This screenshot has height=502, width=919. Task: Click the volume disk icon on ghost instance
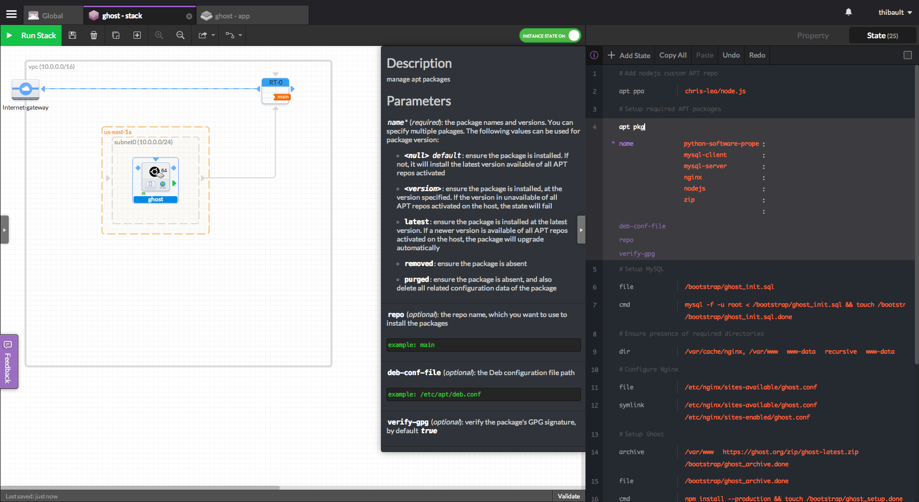click(x=150, y=184)
